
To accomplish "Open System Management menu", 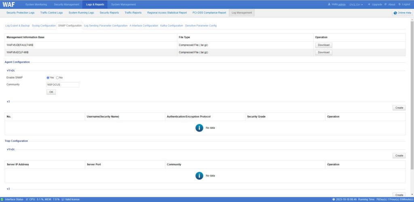I will click(x=123, y=4).
